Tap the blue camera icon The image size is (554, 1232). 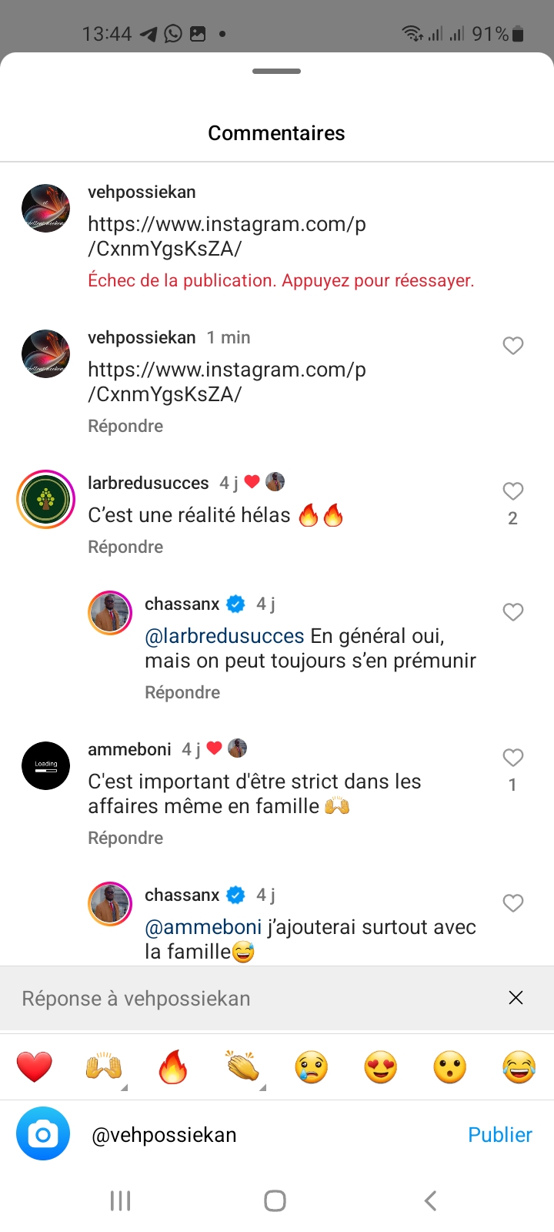[x=43, y=1134]
